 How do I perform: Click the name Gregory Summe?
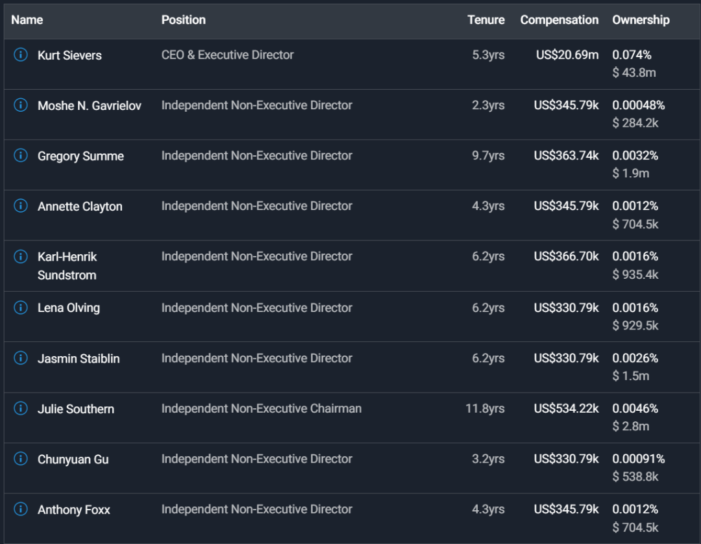pyautogui.click(x=81, y=156)
